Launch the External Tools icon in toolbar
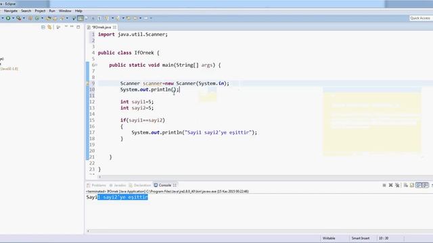 pos(19,18)
